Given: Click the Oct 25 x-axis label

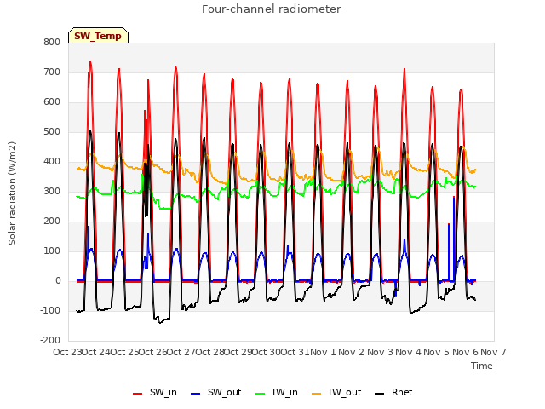Looking at the screenshot, I should 124,352.
